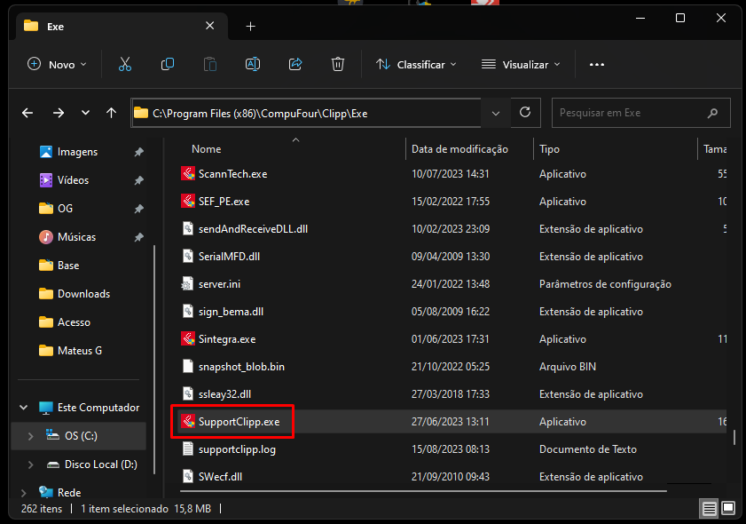Refresh the current folder view
The width and height of the screenshot is (746, 524).
525,113
